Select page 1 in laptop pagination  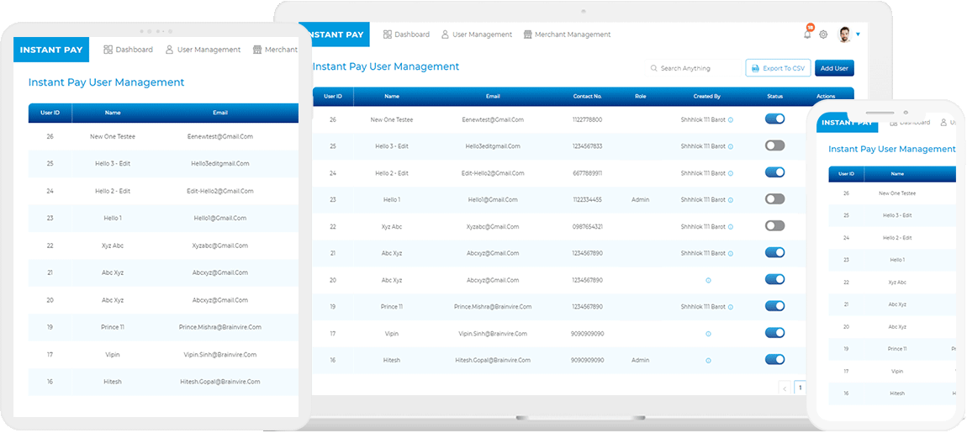point(801,388)
